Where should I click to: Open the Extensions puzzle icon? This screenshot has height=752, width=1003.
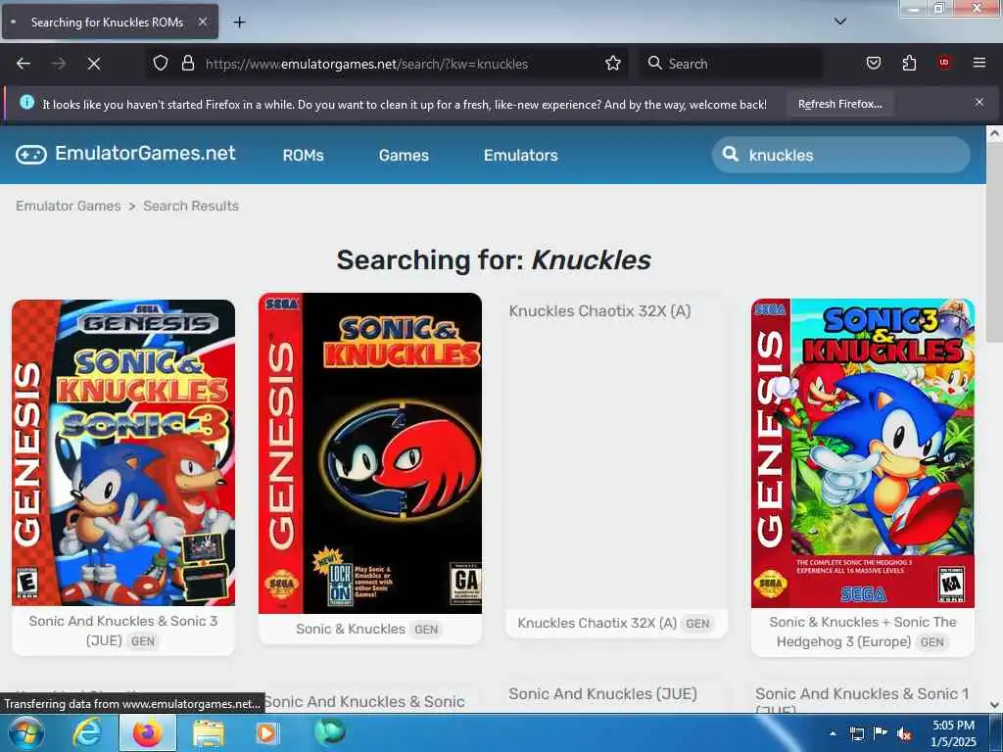click(x=909, y=64)
